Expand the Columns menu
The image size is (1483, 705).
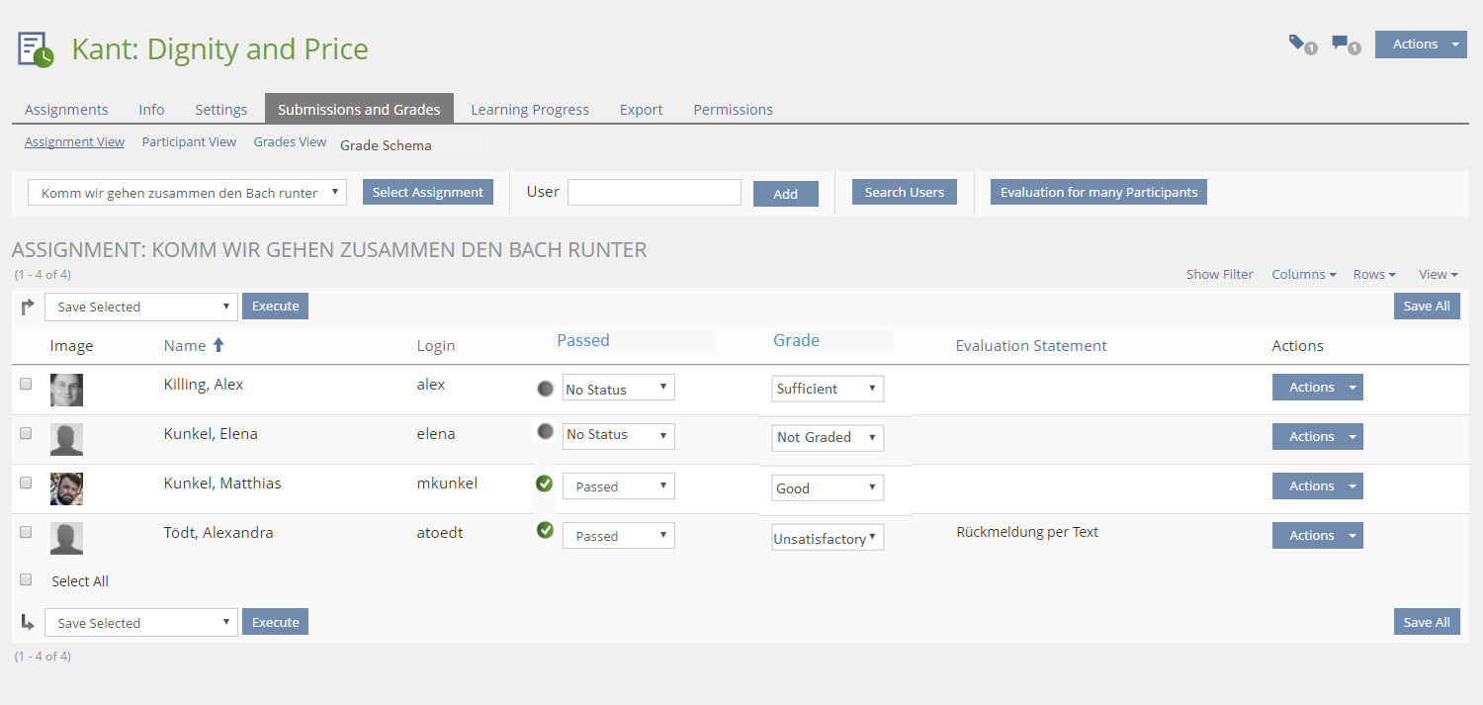click(1303, 275)
